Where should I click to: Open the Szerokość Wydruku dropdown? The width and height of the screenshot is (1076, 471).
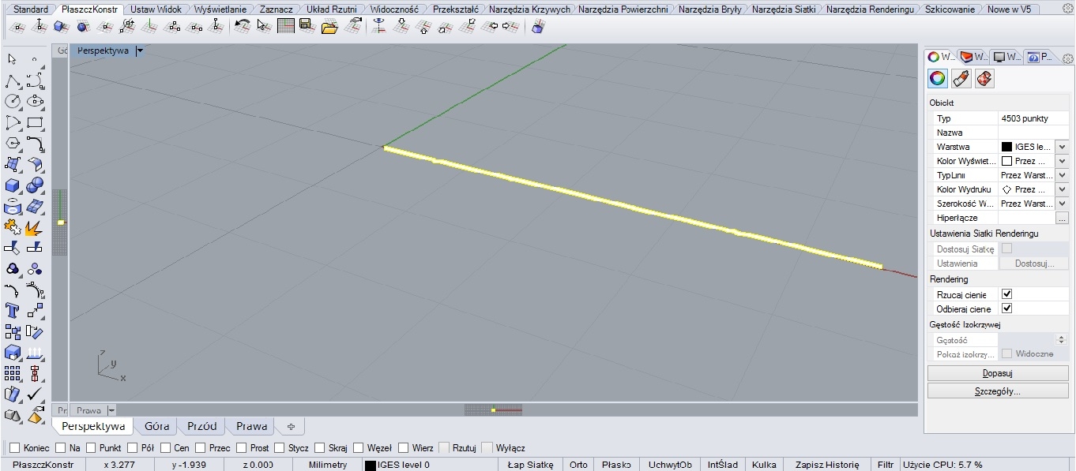pyautogui.click(x=1061, y=204)
